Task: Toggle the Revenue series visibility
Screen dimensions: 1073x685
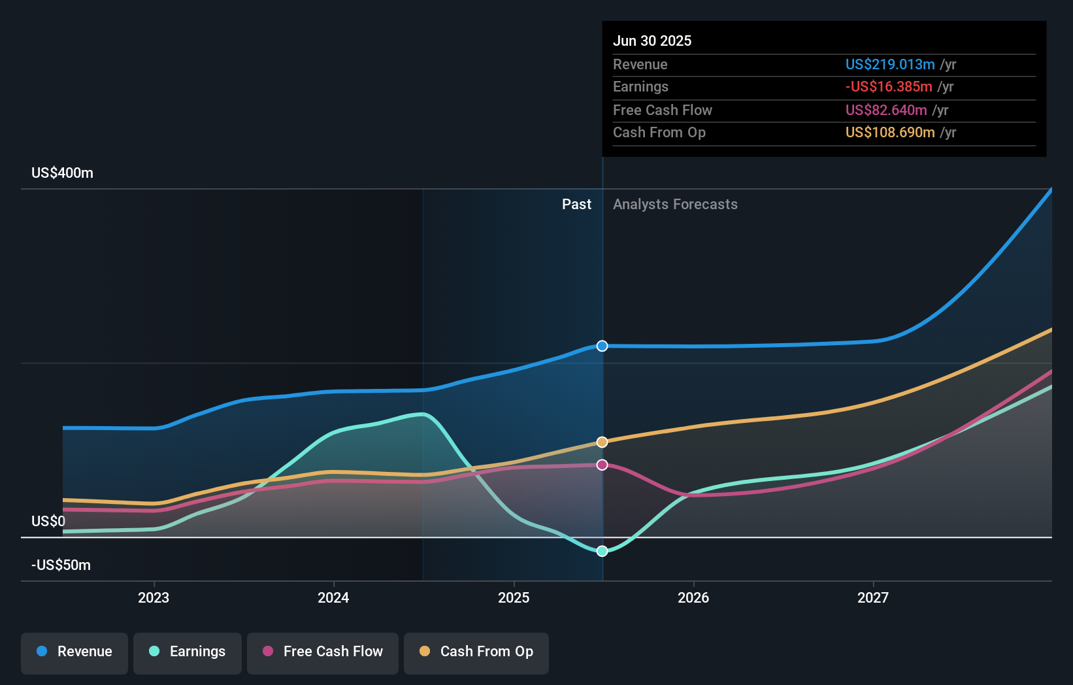Action: tap(74, 652)
